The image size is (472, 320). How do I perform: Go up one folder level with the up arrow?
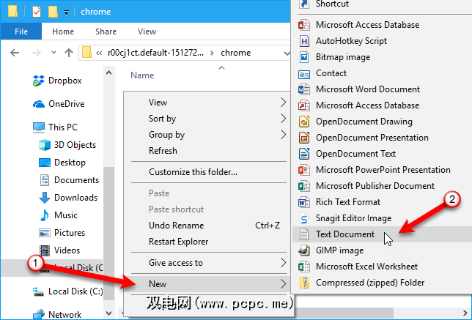click(x=68, y=53)
